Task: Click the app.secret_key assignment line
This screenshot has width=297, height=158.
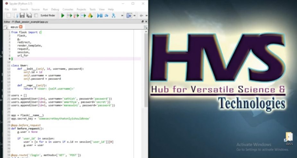Action: click(51, 119)
